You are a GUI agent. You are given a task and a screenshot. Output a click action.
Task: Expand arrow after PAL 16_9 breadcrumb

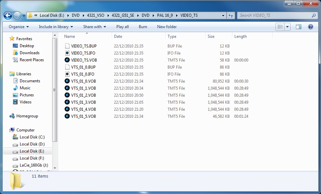point(177,15)
